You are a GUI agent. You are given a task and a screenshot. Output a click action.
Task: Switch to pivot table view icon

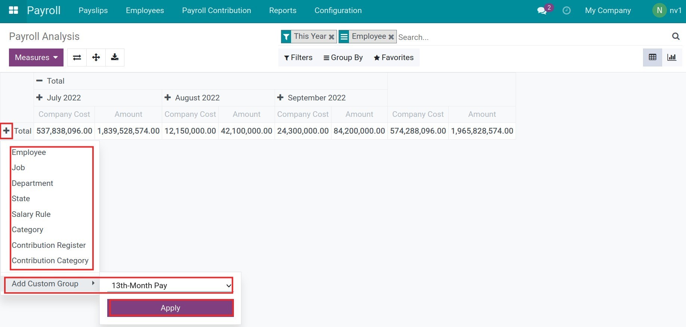pyautogui.click(x=652, y=57)
